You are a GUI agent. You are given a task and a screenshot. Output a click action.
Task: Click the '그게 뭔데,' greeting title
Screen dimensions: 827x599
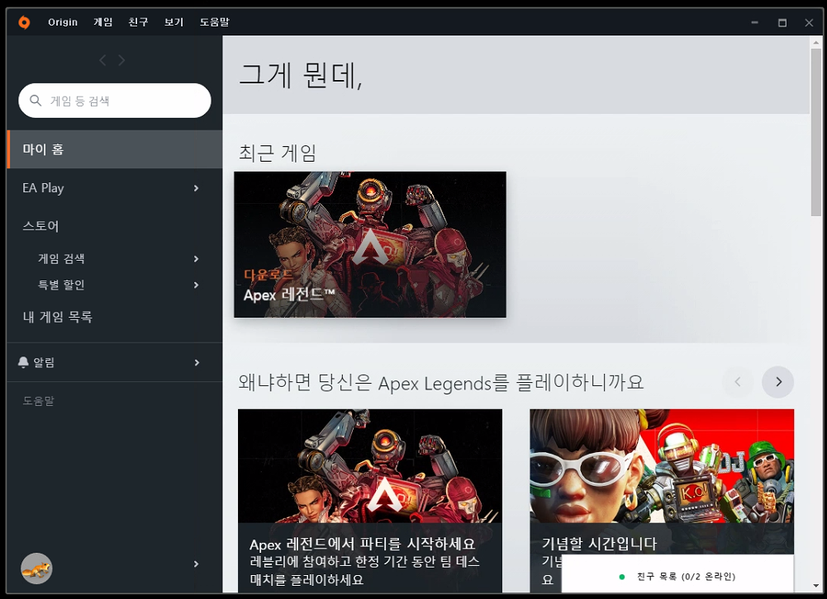(x=301, y=75)
